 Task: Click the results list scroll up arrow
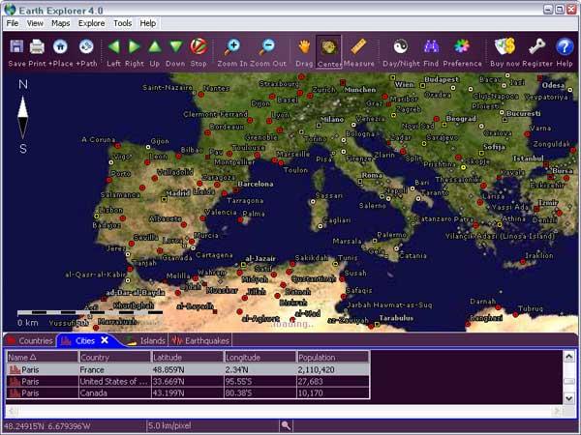[569, 357]
